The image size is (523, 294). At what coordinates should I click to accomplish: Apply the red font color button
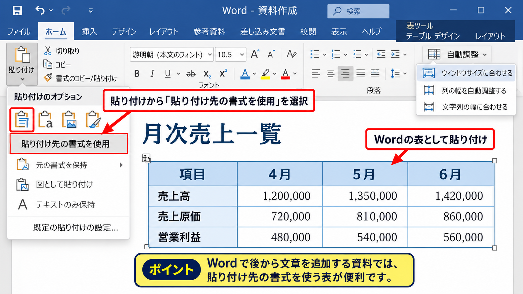(x=285, y=74)
